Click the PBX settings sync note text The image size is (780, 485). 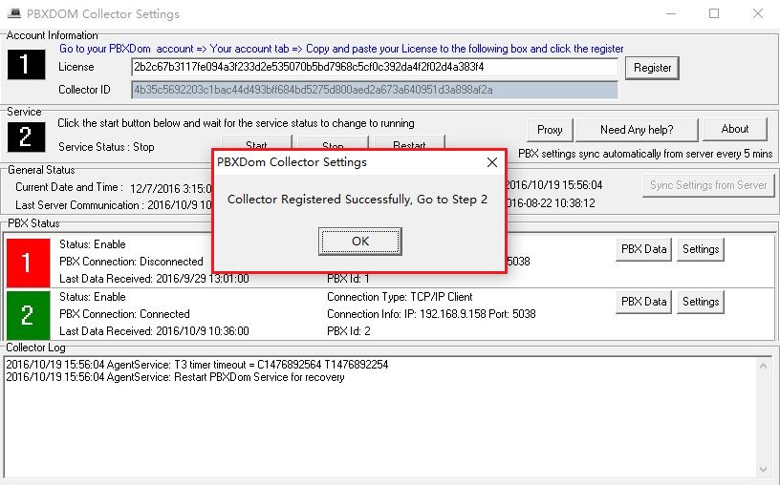(645, 154)
